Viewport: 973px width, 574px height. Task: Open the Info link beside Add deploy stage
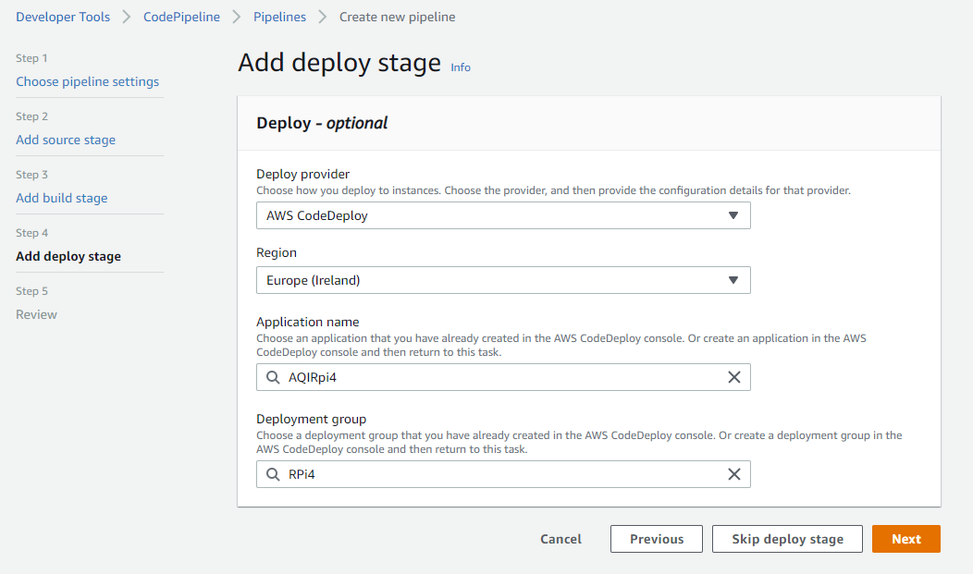pyautogui.click(x=460, y=67)
